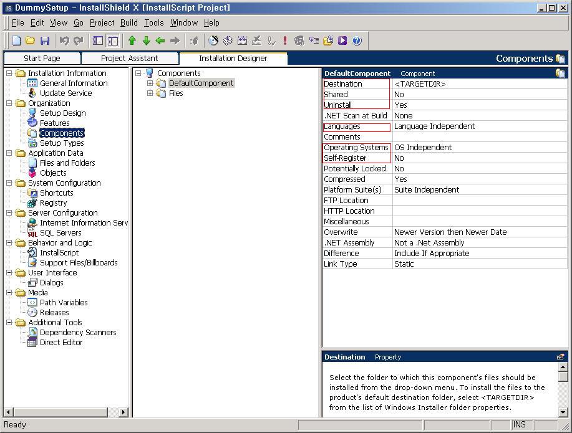Open the File menu
The width and height of the screenshot is (572, 433).
(17, 22)
